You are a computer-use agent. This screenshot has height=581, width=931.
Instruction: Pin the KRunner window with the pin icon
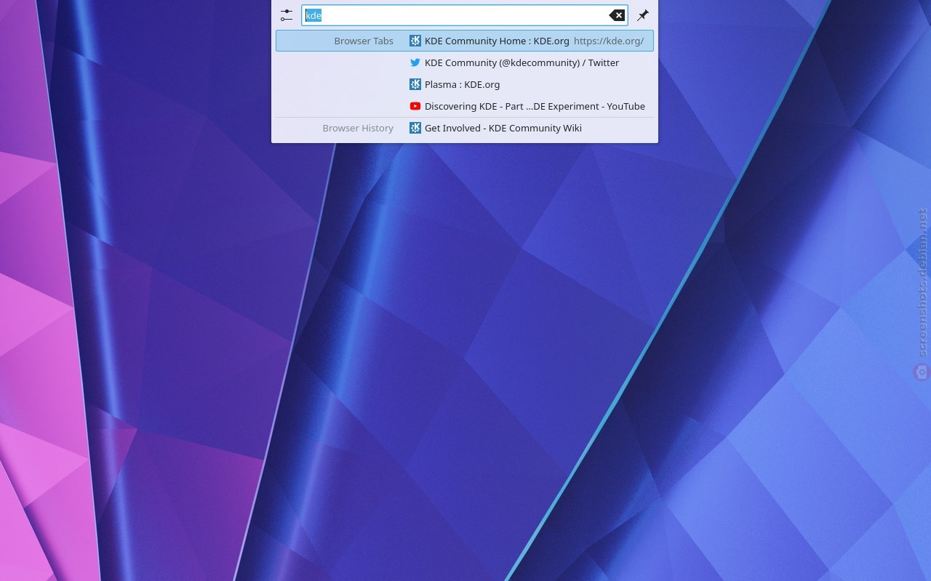643,15
